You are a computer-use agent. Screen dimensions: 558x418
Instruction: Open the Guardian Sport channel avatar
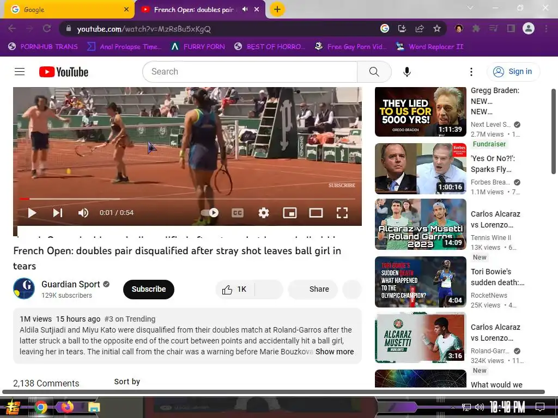pos(24,288)
